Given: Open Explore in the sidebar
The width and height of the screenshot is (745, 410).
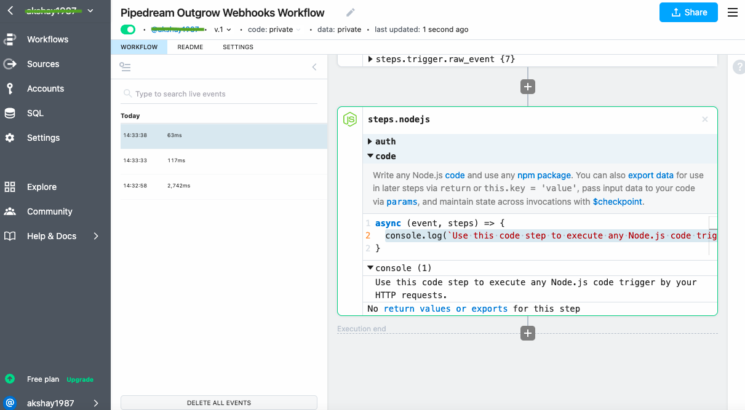Looking at the screenshot, I should (x=42, y=187).
